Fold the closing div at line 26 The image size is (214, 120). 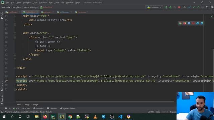point(15,68)
